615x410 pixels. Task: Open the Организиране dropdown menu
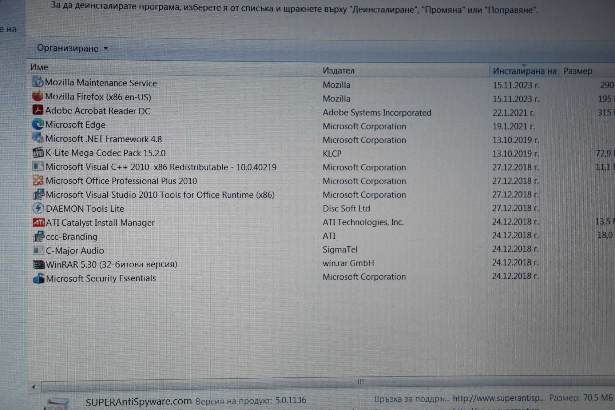(x=72, y=48)
